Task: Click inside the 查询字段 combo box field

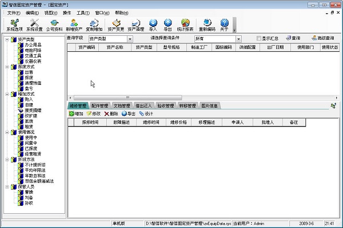Action: [108, 39]
